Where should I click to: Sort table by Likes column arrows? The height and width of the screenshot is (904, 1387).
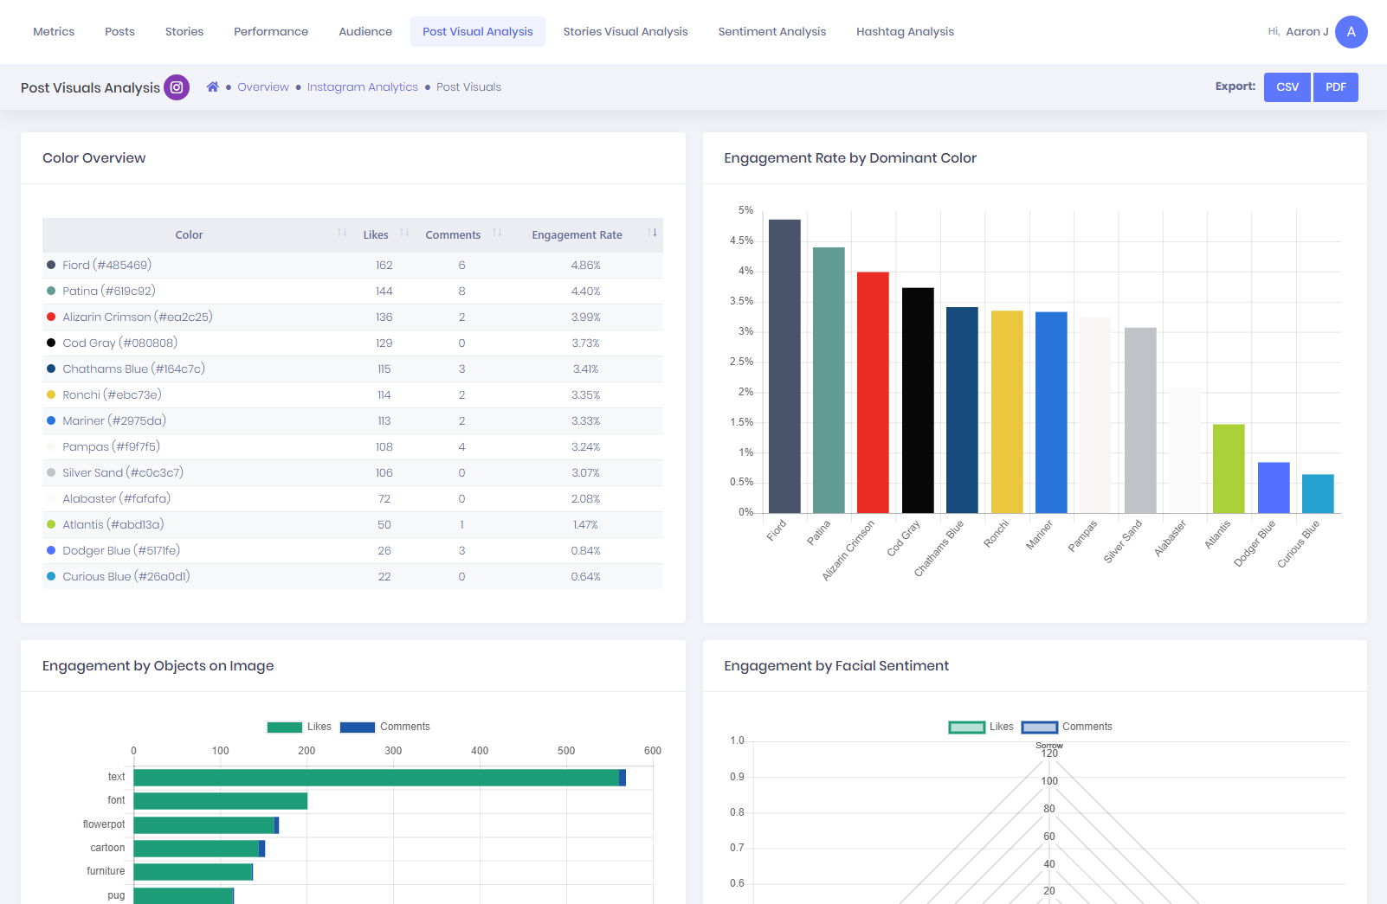(x=404, y=233)
